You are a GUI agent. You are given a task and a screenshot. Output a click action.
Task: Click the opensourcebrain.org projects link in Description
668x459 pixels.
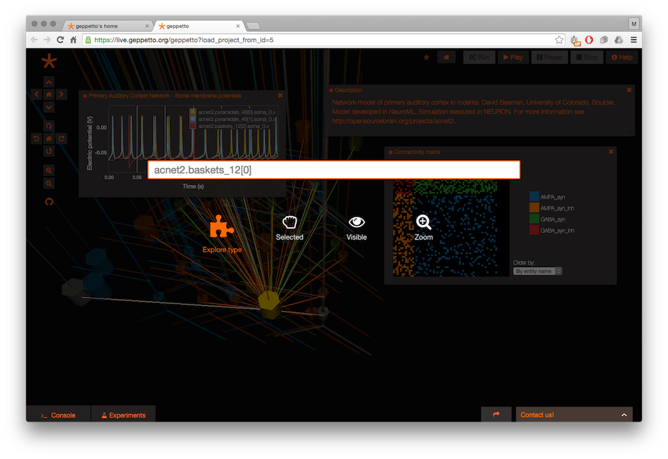click(393, 121)
